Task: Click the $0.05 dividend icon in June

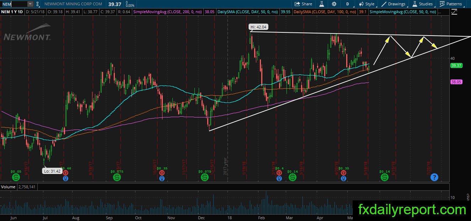Action: 16,177
